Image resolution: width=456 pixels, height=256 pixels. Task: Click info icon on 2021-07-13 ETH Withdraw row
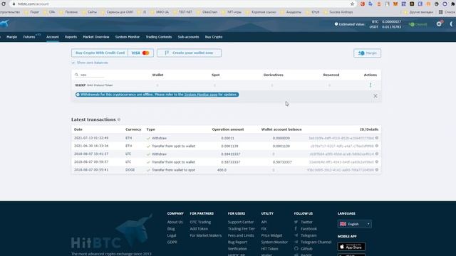(377, 138)
